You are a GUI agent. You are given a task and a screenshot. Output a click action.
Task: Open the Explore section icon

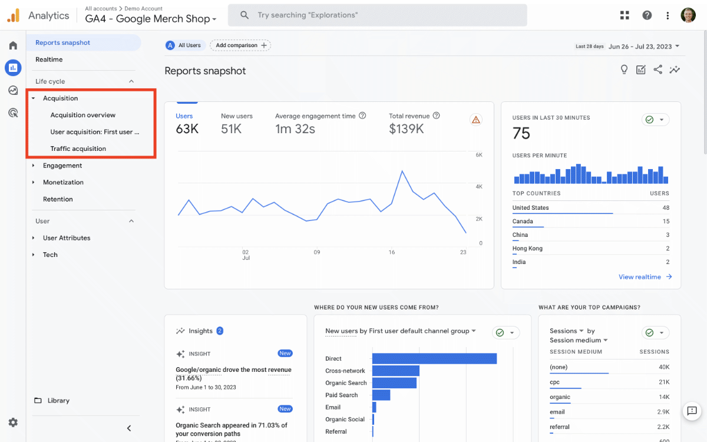(x=13, y=90)
